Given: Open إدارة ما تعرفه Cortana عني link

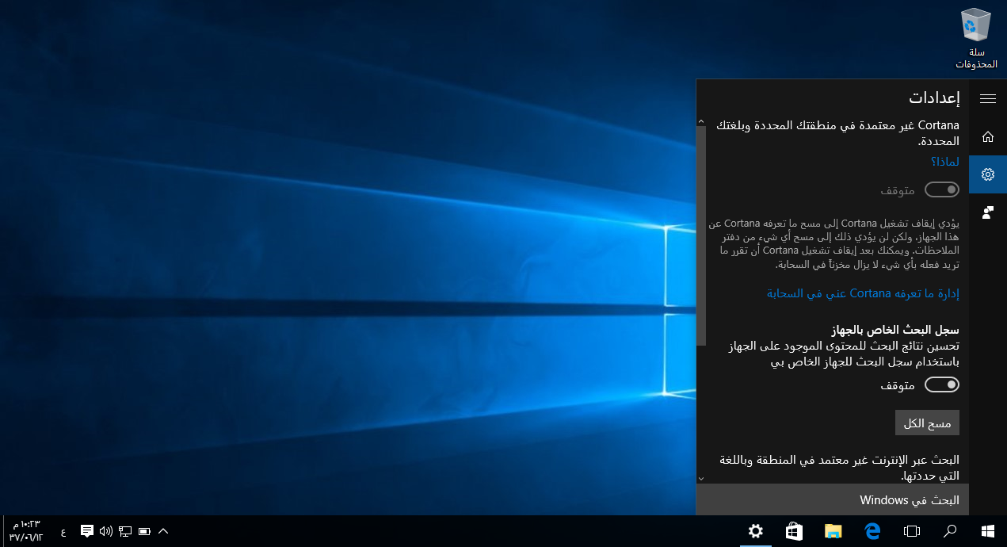Looking at the screenshot, I should pyautogui.click(x=863, y=293).
